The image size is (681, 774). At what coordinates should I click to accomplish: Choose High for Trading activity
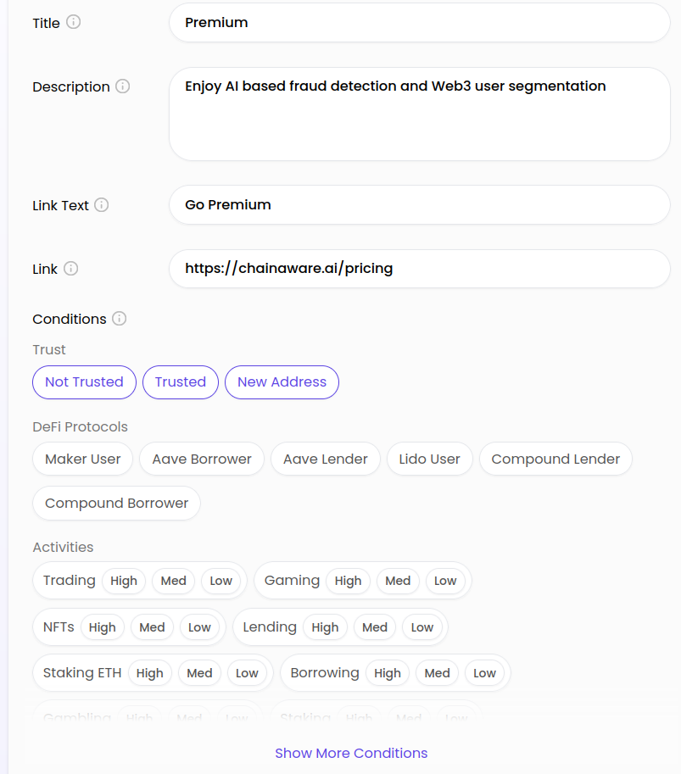pyautogui.click(x=124, y=581)
